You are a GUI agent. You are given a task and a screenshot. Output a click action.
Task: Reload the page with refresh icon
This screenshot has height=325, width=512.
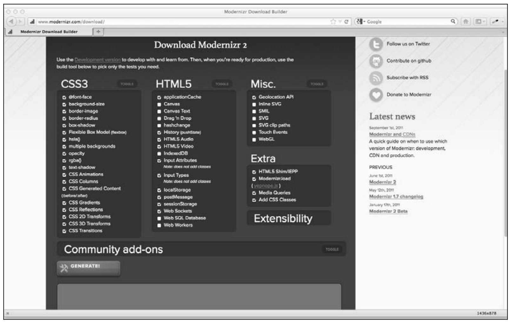[346, 22]
